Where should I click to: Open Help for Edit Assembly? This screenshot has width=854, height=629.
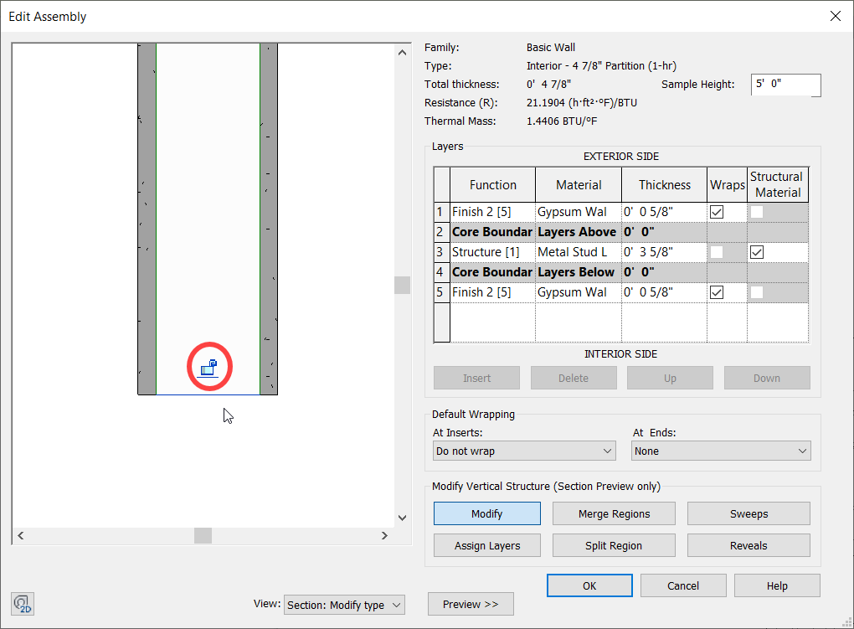777,585
